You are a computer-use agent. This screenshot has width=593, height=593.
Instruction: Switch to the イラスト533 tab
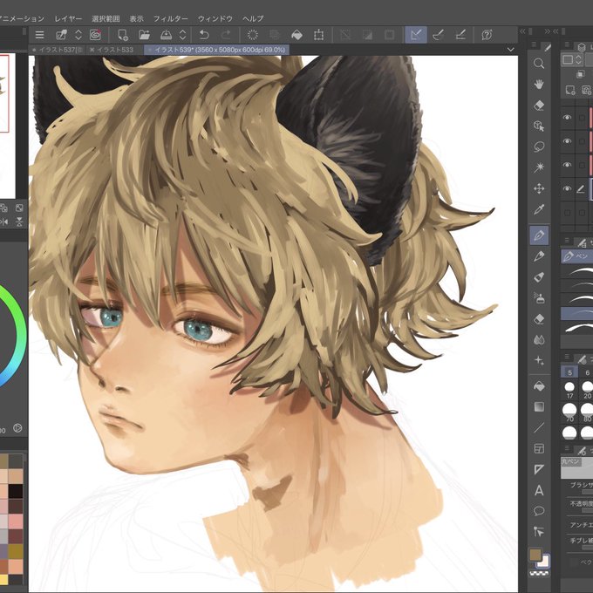[x=115, y=50]
